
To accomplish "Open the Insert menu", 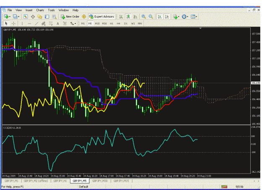I will click(29, 10).
